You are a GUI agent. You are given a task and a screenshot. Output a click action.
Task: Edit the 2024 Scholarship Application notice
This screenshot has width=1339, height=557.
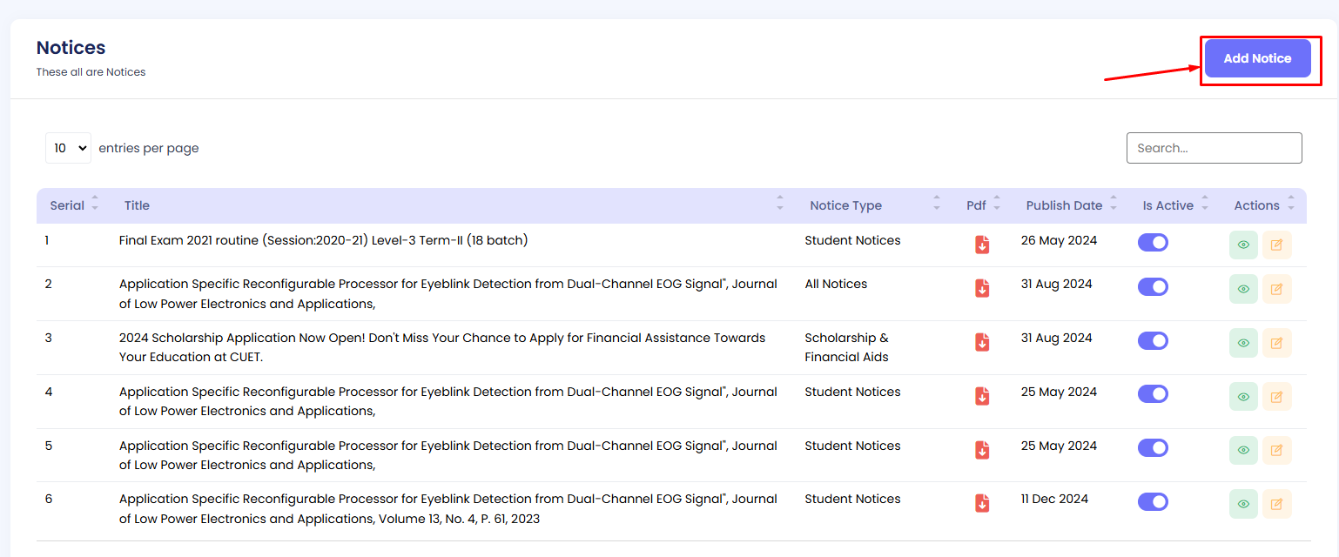(x=1276, y=343)
